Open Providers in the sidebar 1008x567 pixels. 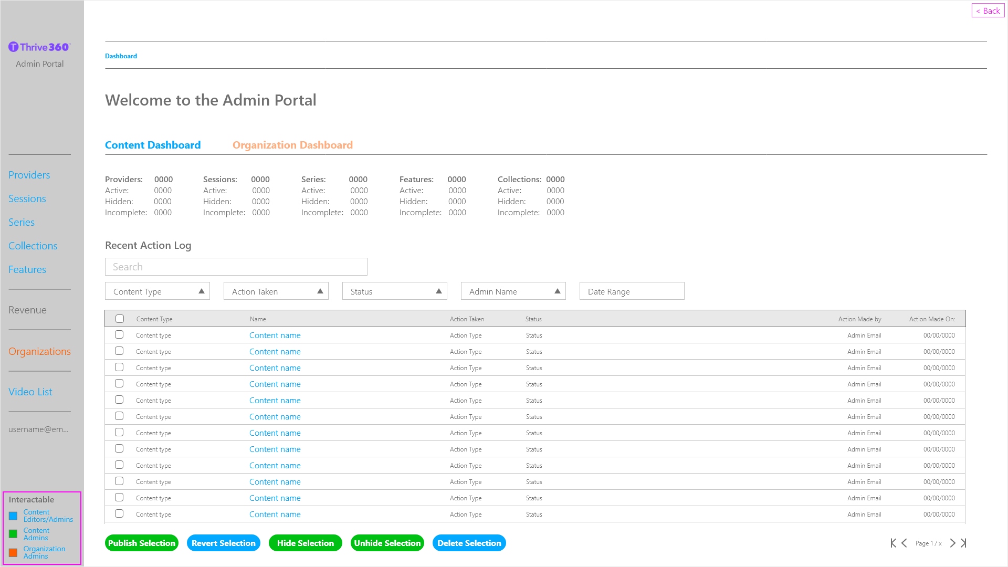point(29,175)
